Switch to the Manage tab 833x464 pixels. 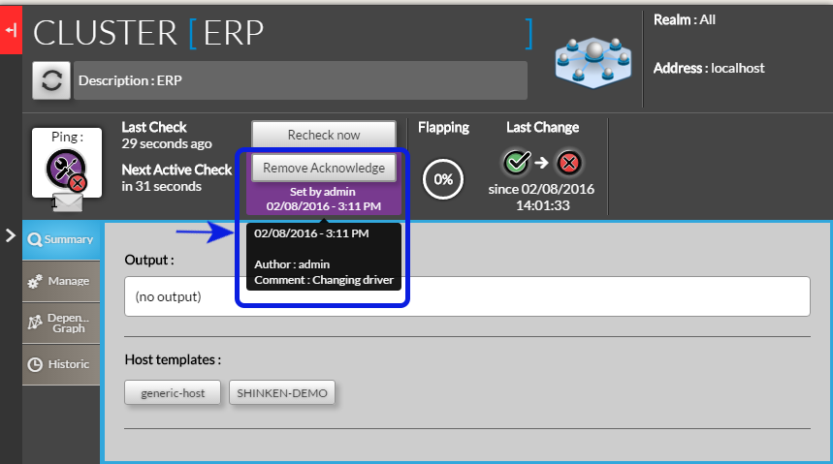[x=61, y=281]
